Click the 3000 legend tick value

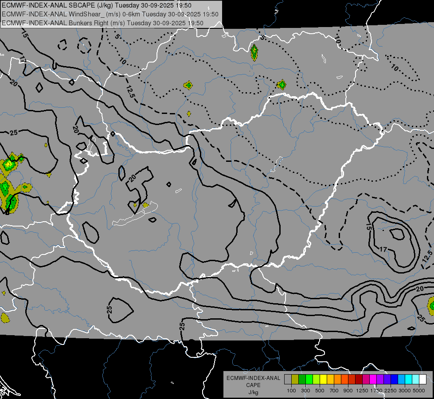(x=405, y=391)
